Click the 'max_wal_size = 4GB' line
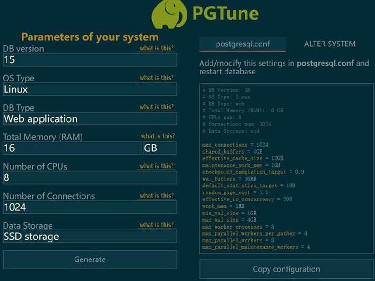 click(229, 220)
